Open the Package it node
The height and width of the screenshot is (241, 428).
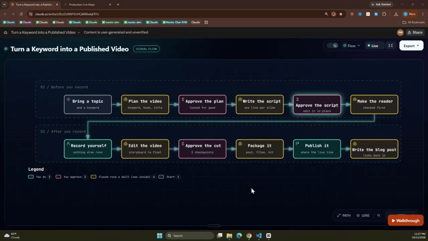click(260, 149)
